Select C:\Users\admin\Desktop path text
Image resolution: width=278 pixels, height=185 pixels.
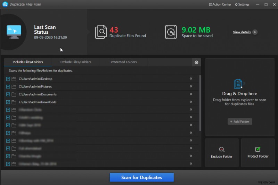click(x=35, y=79)
